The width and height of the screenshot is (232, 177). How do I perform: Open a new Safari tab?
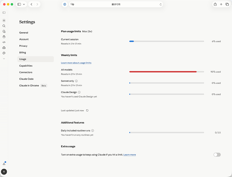pos(221,4)
